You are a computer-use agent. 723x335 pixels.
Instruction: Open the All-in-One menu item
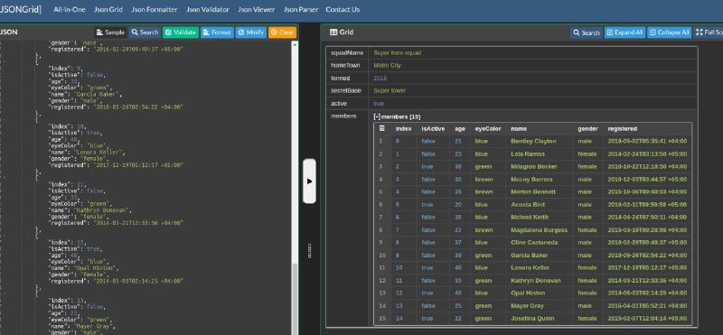[70, 9]
